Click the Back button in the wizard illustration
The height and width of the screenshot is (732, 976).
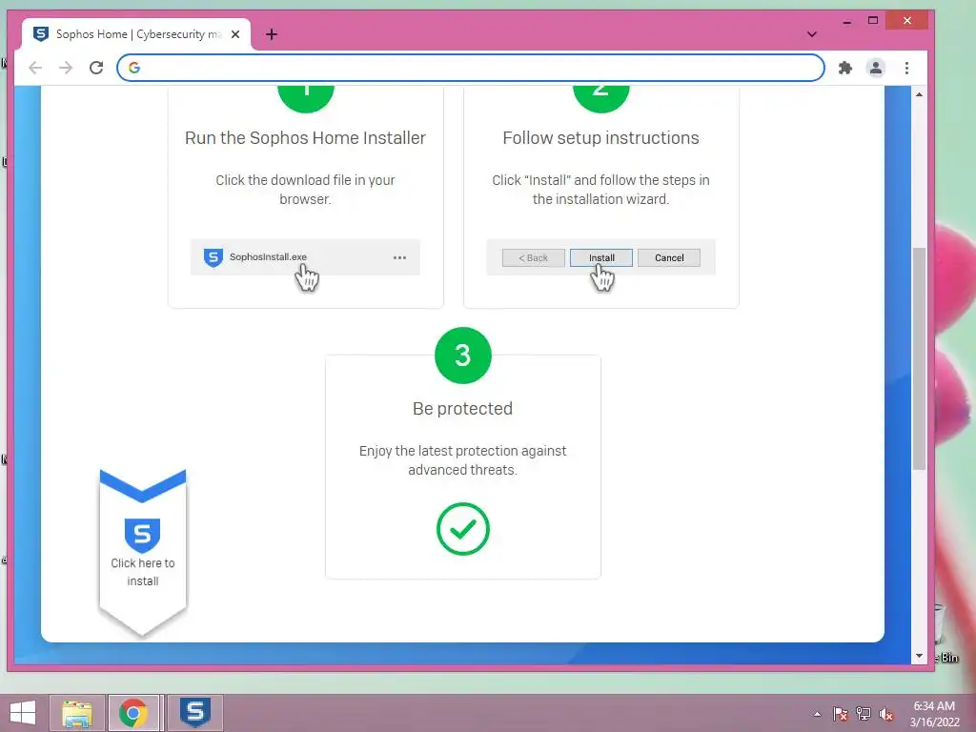(534, 257)
